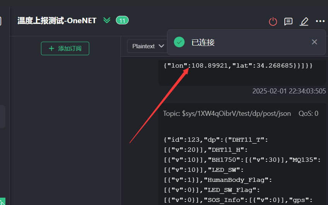Click the 已连接 notification text

click(203, 42)
